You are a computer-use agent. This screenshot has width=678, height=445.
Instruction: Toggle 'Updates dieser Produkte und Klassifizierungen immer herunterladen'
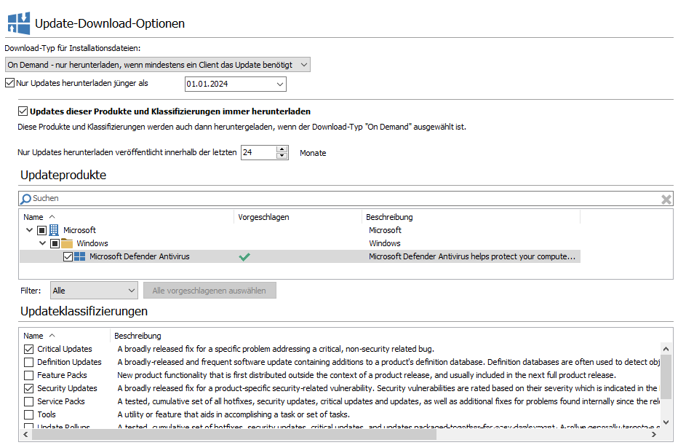click(23, 111)
